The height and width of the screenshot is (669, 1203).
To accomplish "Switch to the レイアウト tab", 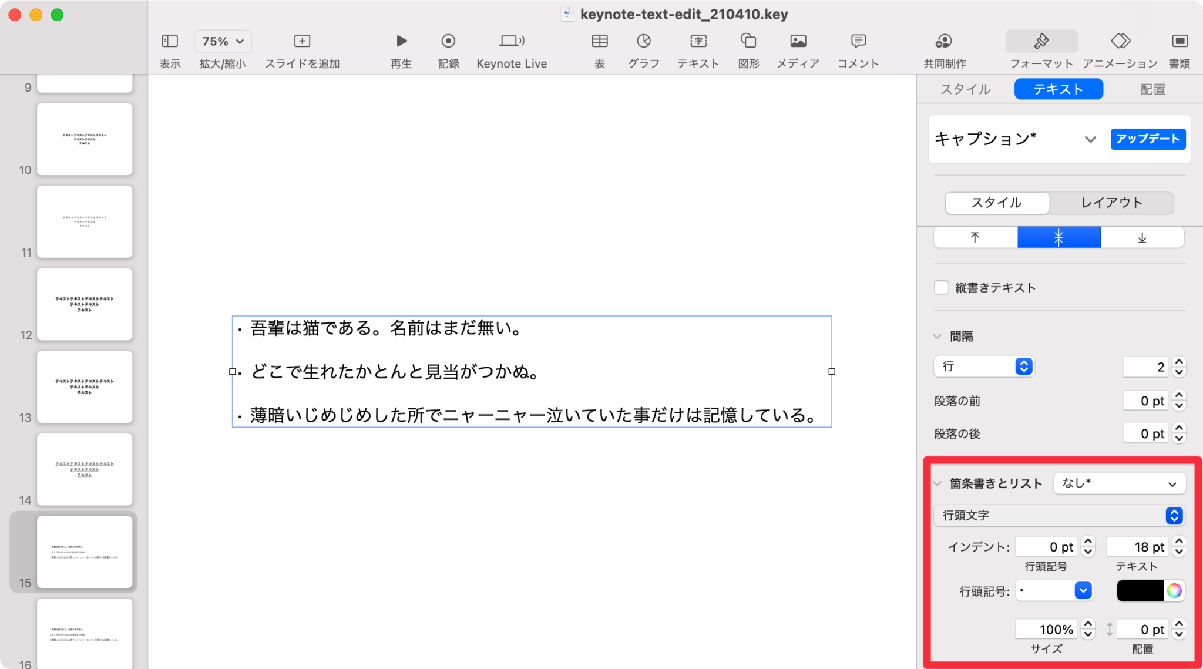I will click(x=1111, y=203).
